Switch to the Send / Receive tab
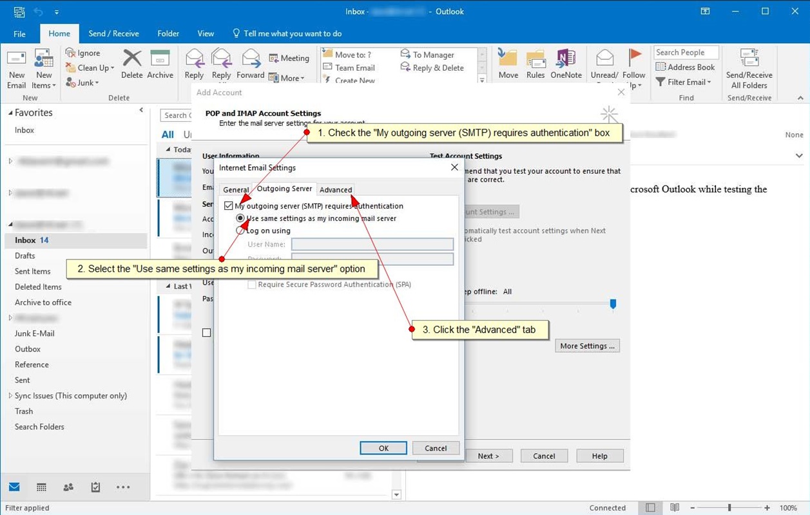 [113, 33]
